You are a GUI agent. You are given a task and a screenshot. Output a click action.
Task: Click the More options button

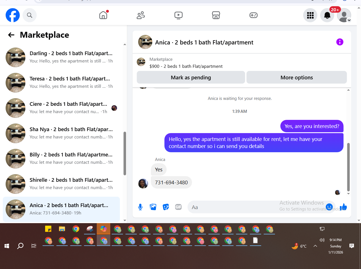[x=297, y=77]
